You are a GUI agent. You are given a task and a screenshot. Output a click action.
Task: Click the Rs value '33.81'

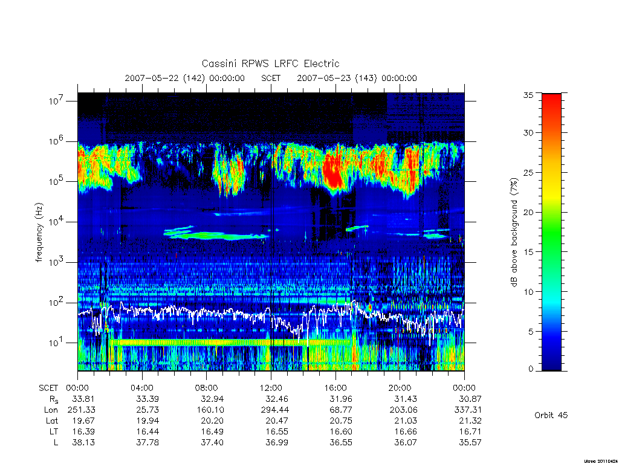point(83,399)
